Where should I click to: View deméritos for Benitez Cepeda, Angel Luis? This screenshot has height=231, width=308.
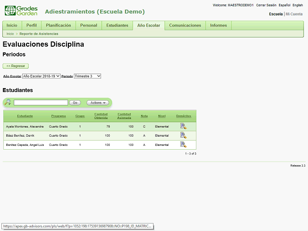pos(183,144)
